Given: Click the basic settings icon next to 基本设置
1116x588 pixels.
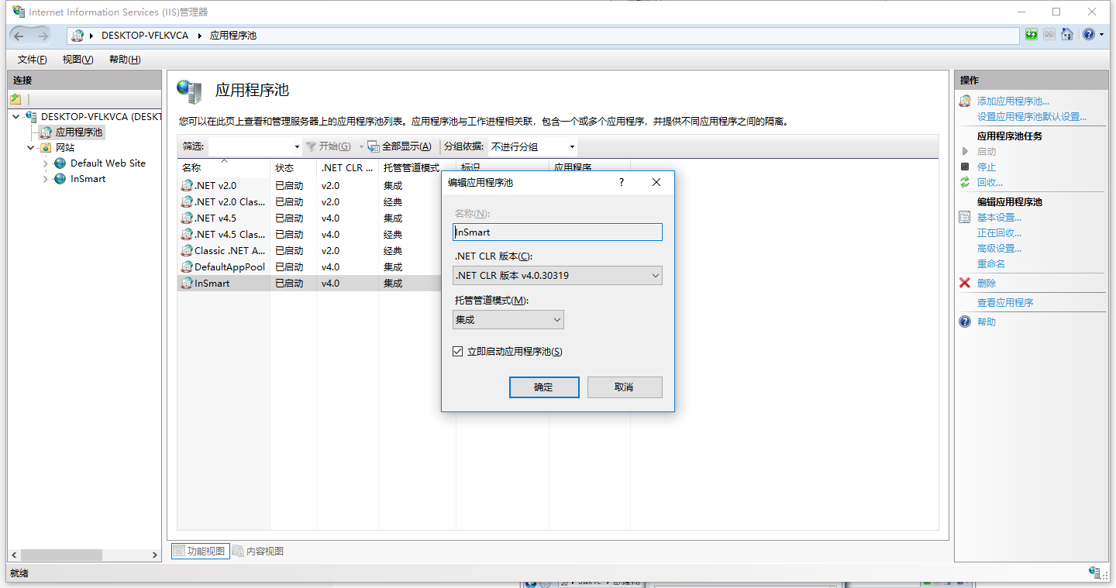Looking at the screenshot, I should [x=965, y=218].
